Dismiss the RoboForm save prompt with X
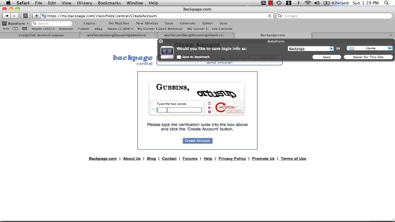The width and height of the screenshot is (395, 222). [x=161, y=41]
